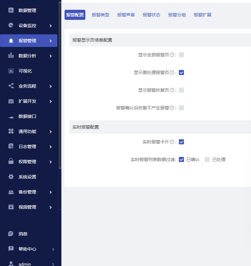Image resolution: width=251 pixels, height=266 pixels.
Task: Click the 备份管理 drive icon
Action: point(11,192)
